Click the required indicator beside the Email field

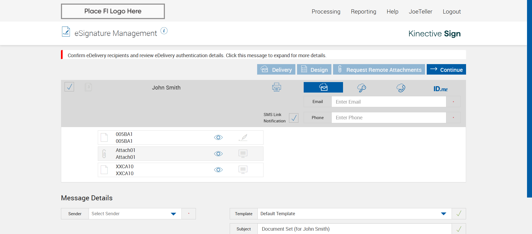(453, 102)
